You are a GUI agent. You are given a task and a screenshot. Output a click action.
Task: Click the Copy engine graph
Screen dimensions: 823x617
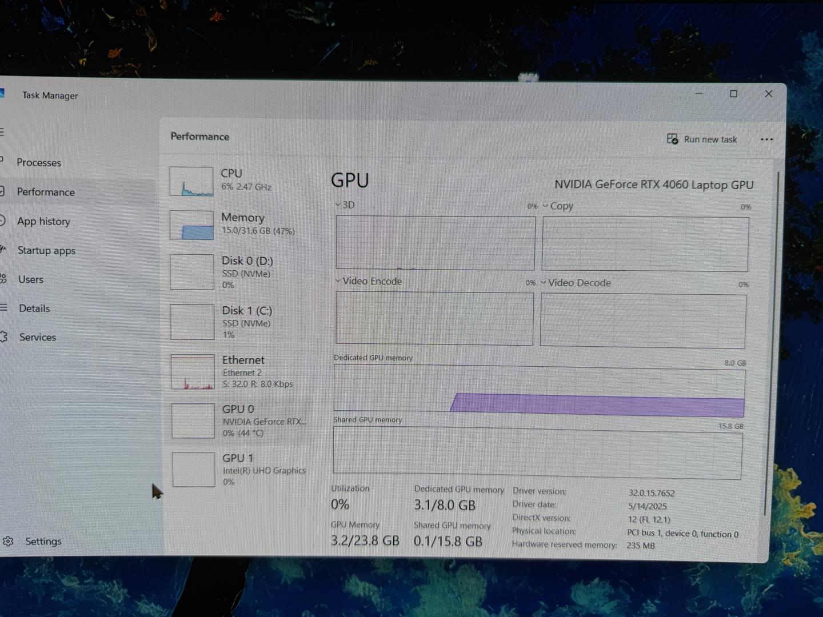tap(645, 244)
